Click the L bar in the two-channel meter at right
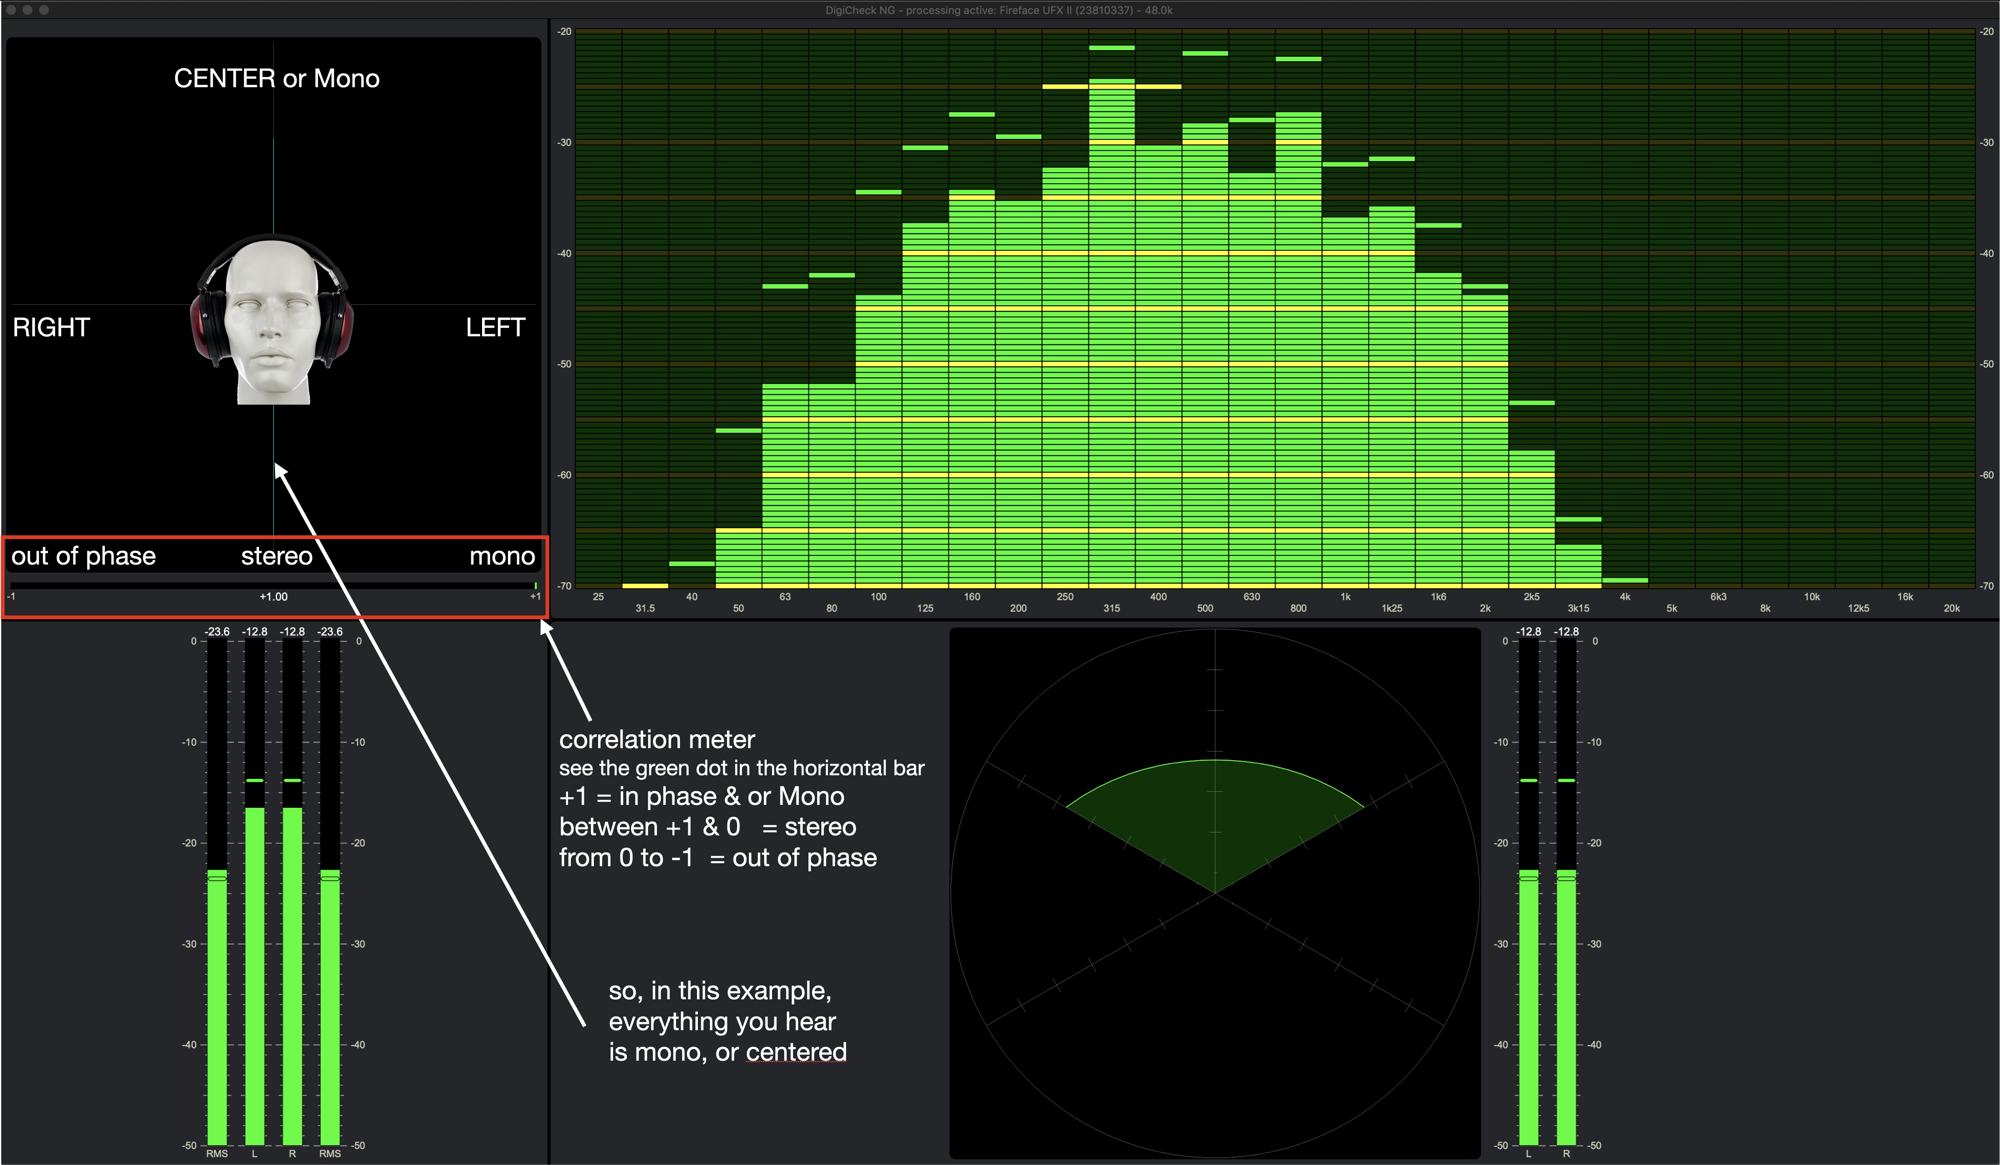2000x1165 pixels. (x=1528, y=1008)
